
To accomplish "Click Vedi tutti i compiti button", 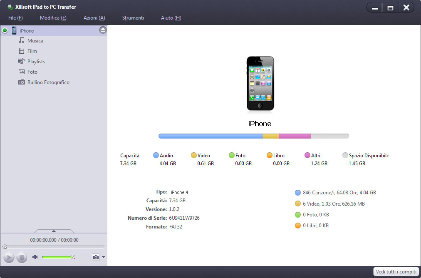I will [396, 272].
